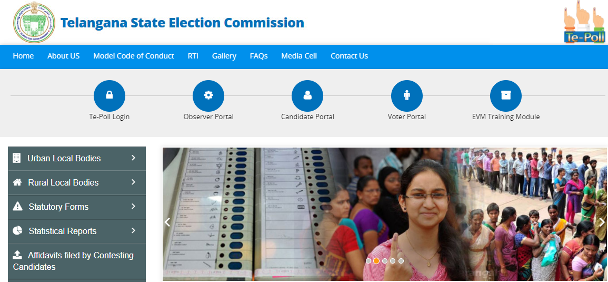This screenshot has width=608, height=282.
Task: Show next slide with right arrow
Action: (602, 222)
